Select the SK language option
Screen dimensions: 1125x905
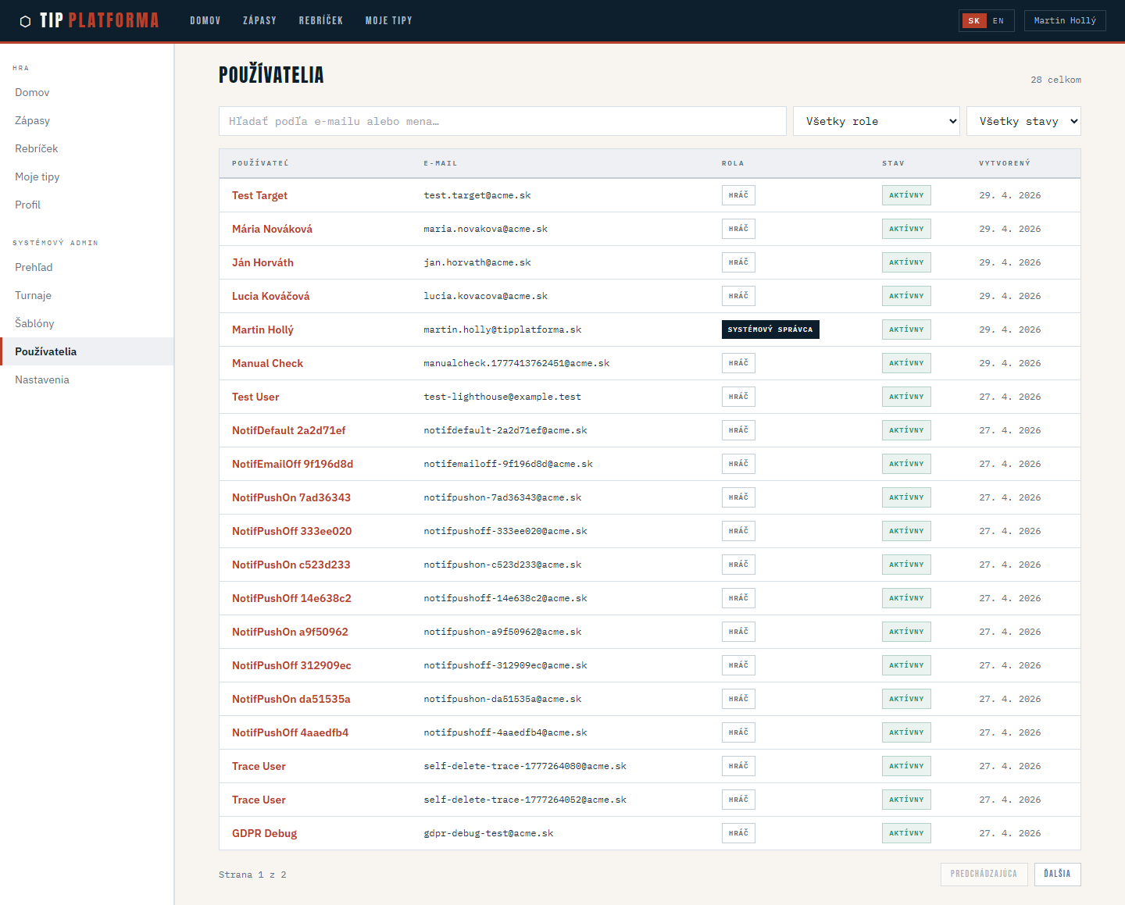(973, 20)
